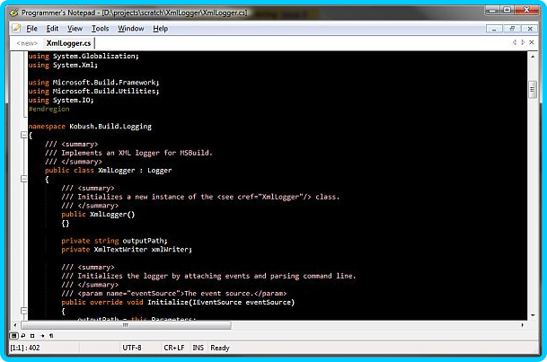Collapse the namespace Kobush.Build.Logging fold
The width and height of the screenshot is (547, 362).
(23, 135)
